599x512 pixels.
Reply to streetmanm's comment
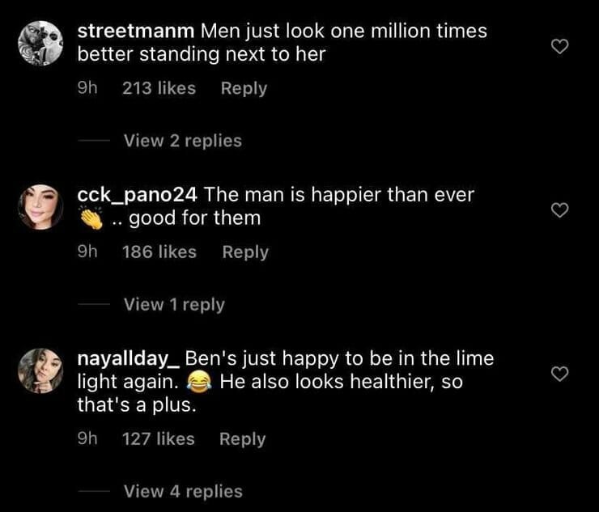click(244, 88)
